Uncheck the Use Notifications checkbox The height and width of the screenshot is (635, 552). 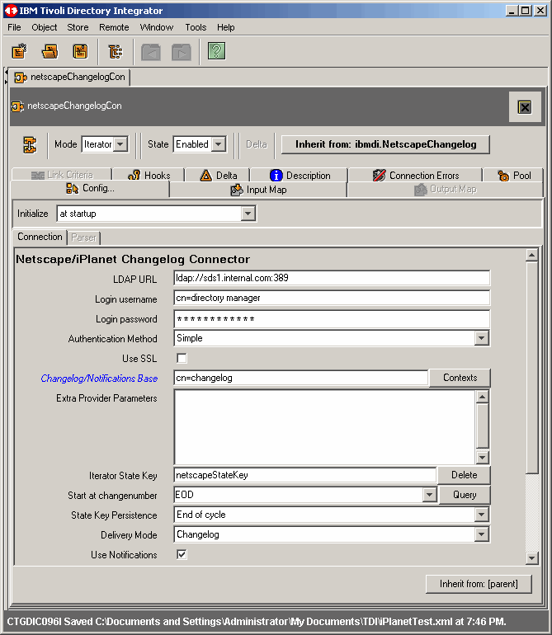click(182, 555)
